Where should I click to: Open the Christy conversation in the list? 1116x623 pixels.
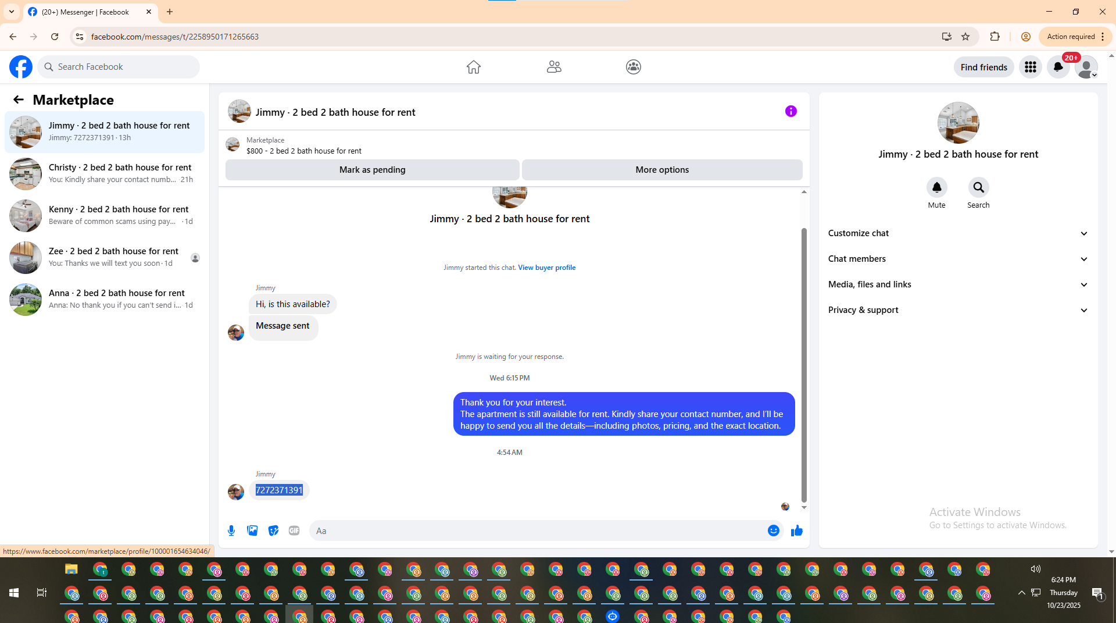coord(105,174)
